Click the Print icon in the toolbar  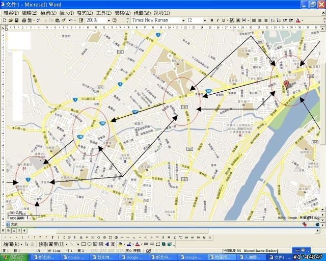click(24, 20)
